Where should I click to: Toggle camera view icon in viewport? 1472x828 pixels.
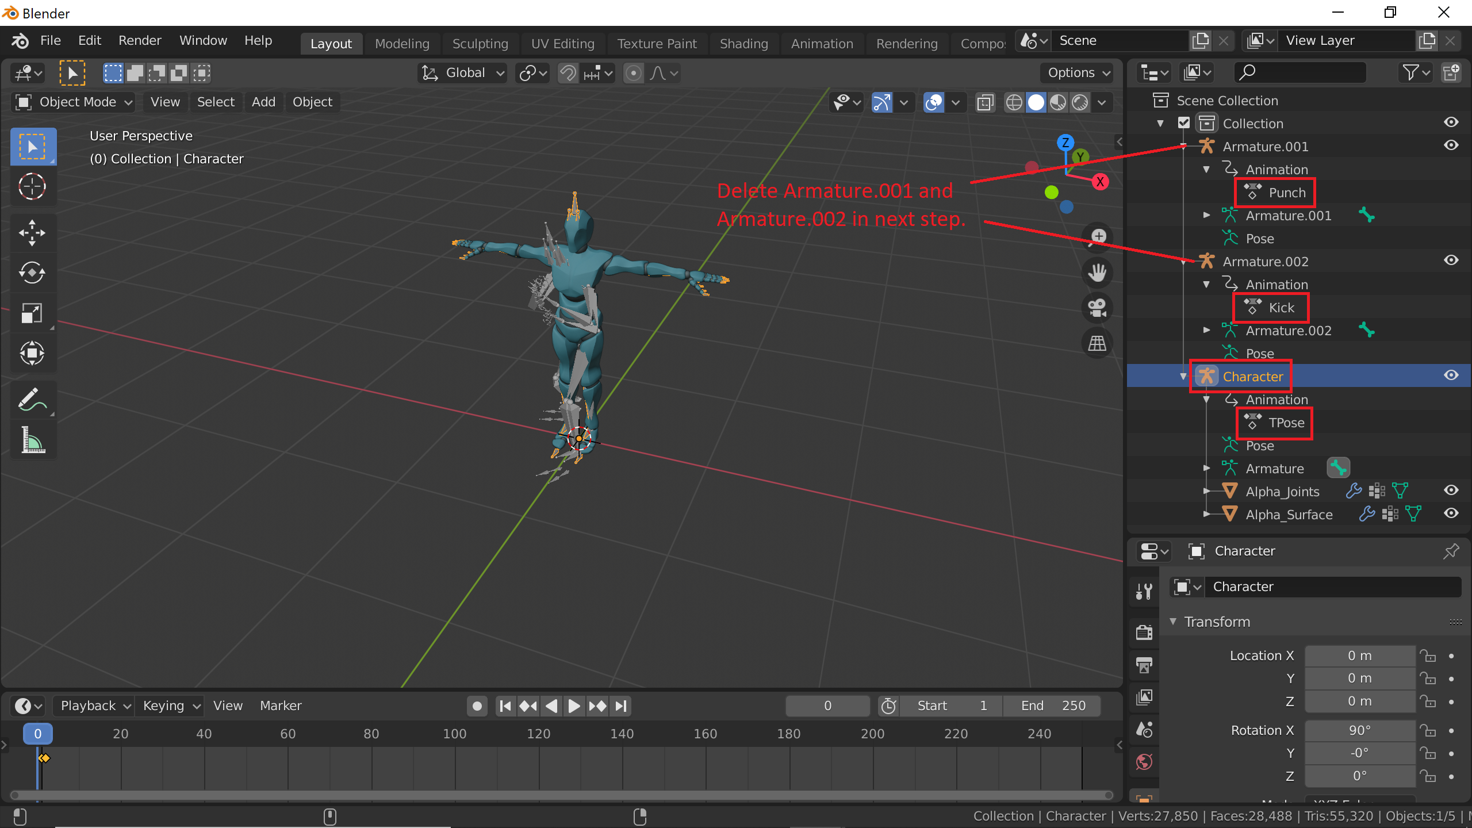[1097, 308]
